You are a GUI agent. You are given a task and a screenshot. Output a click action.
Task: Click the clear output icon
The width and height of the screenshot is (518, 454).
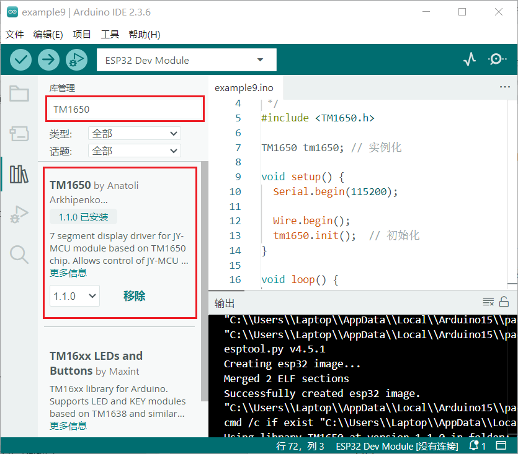pyautogui.click(x=488, y=302)
